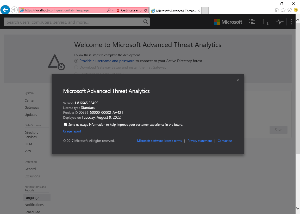Open VPN data source settings
300x214 pixels.
[28, 151]
